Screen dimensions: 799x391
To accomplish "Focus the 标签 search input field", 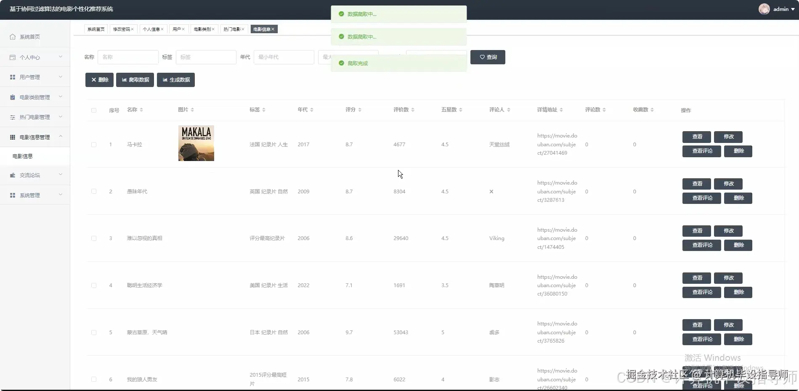I will [x=206, y=57].
